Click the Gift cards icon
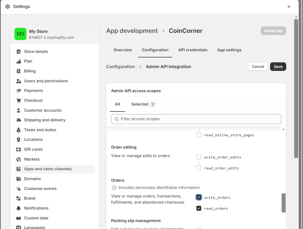 point(18,149)
